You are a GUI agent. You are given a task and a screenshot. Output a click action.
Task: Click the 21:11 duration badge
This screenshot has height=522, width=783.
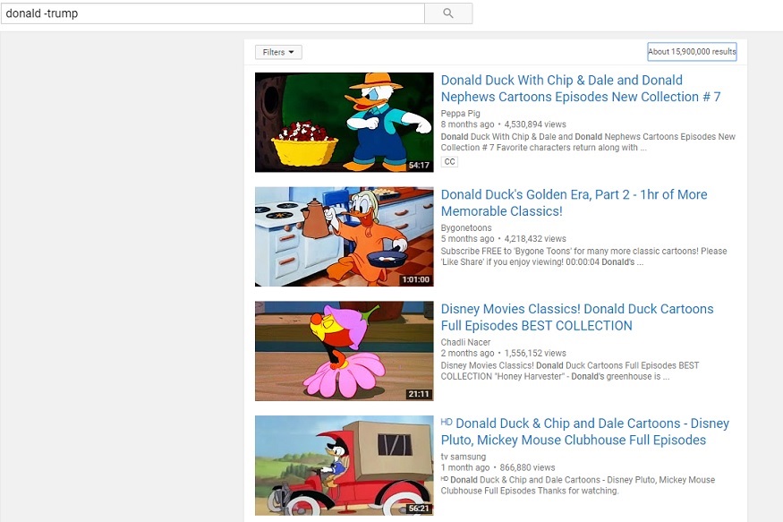(x=419, y=394)
